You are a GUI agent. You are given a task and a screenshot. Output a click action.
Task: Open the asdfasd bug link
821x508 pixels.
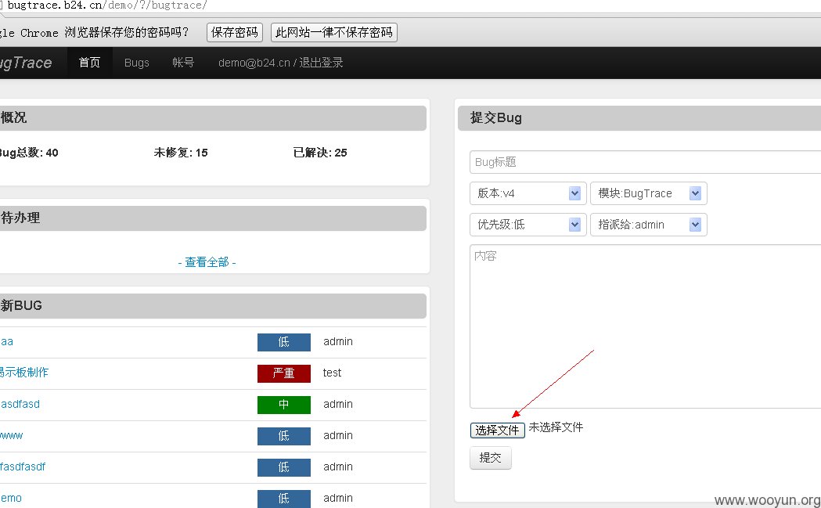tap(20, 404)
